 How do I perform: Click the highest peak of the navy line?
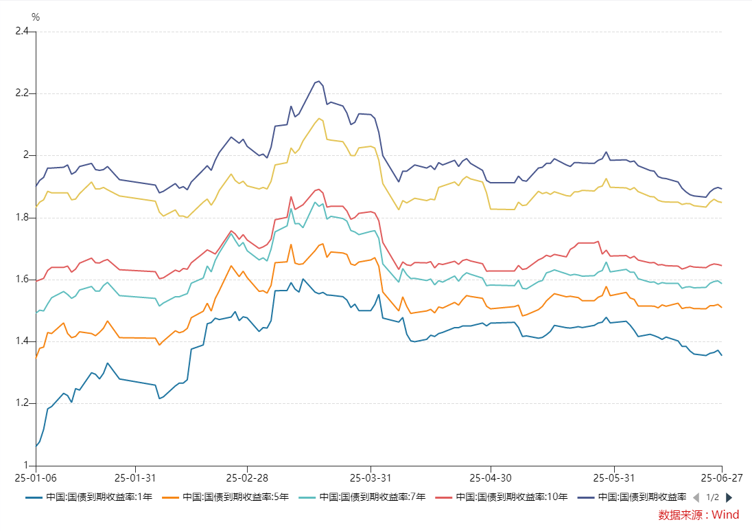point(318,81)
